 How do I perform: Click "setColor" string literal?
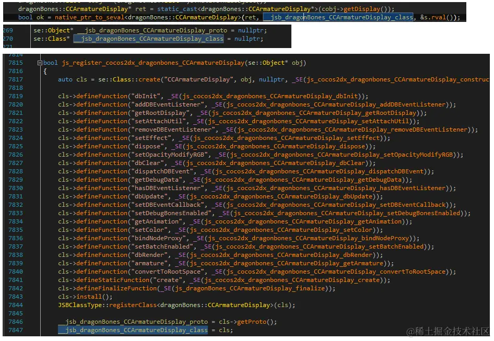click(x=149, y=230)
